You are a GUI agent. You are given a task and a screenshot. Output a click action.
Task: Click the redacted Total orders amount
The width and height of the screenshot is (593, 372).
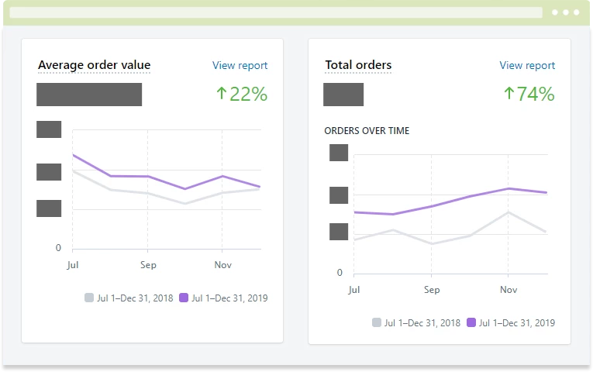[343, 95]
